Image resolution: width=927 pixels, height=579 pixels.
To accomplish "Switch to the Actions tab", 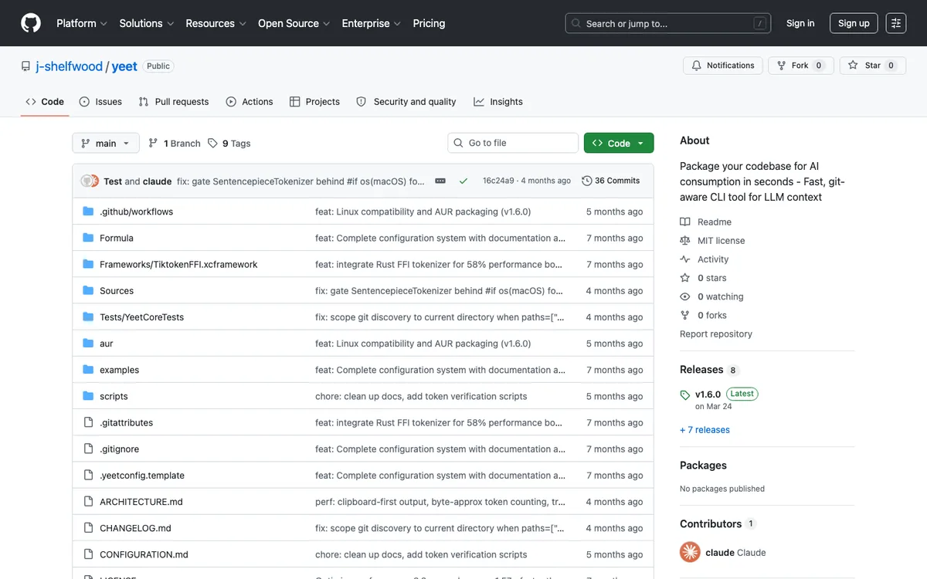I will click(250, 102).
